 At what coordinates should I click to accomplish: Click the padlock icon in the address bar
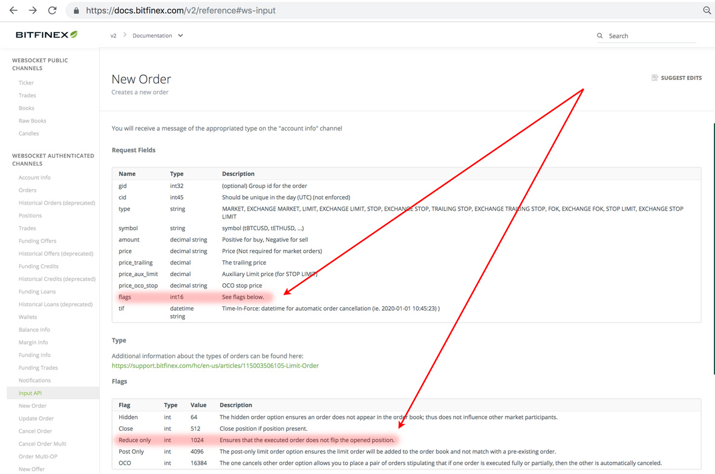click(75, 10)
